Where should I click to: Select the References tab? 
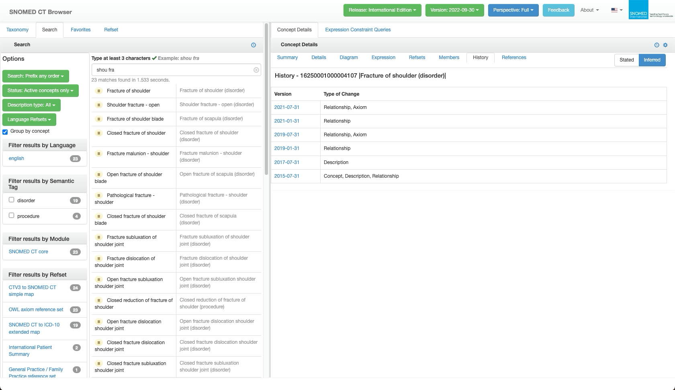513,57
